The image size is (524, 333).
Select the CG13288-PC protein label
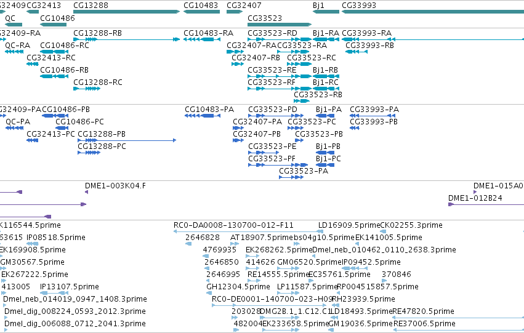(102, 146)
